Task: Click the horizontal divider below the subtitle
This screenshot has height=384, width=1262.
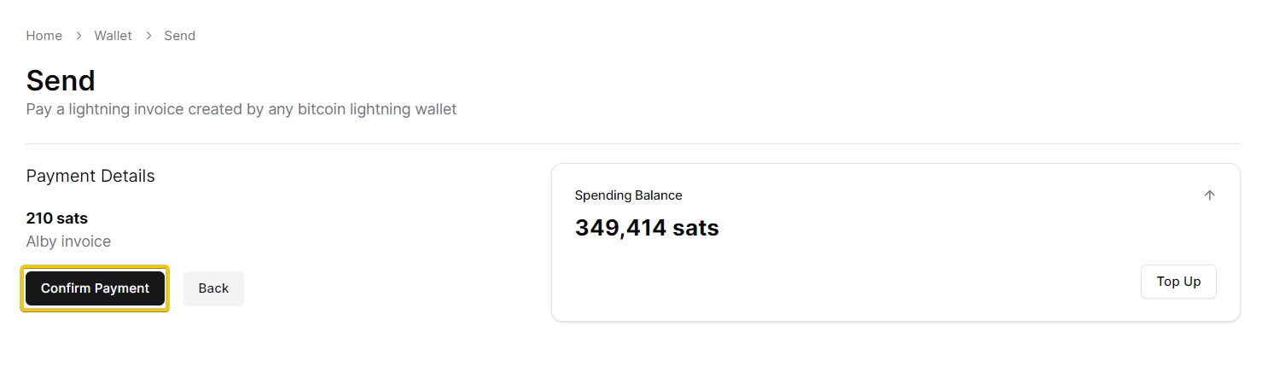Action: 631,143
